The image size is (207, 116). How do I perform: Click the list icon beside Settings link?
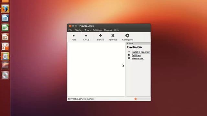click(x=129, y=55)
